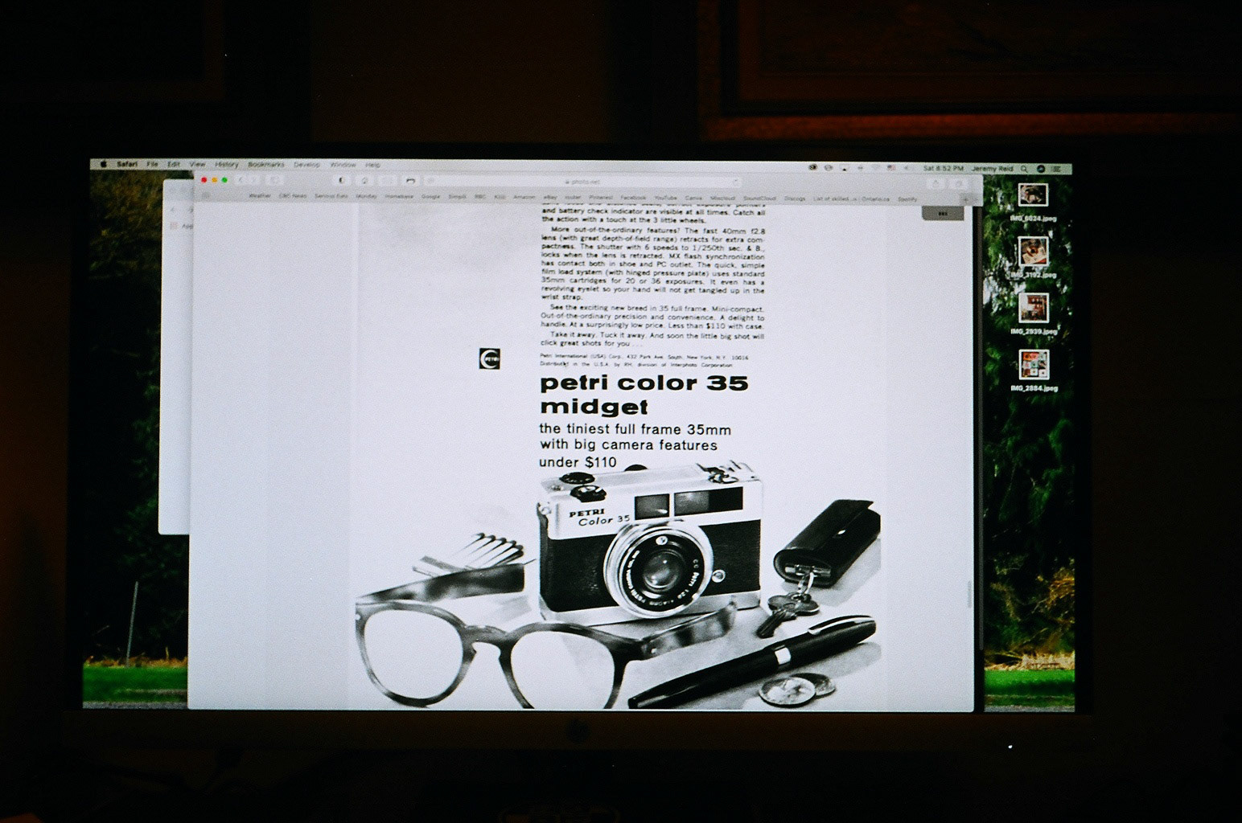Open the SoundCloud favorite

(x=759, y=197)
